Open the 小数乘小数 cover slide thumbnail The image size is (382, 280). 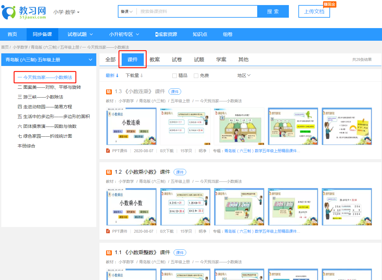click(131, 207)
